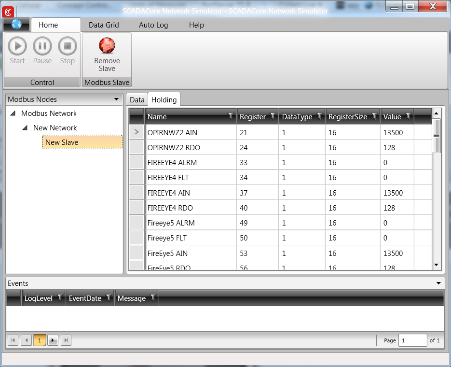Click the value 13500 of OPIRNWZ2 AIN

[393, 132]
